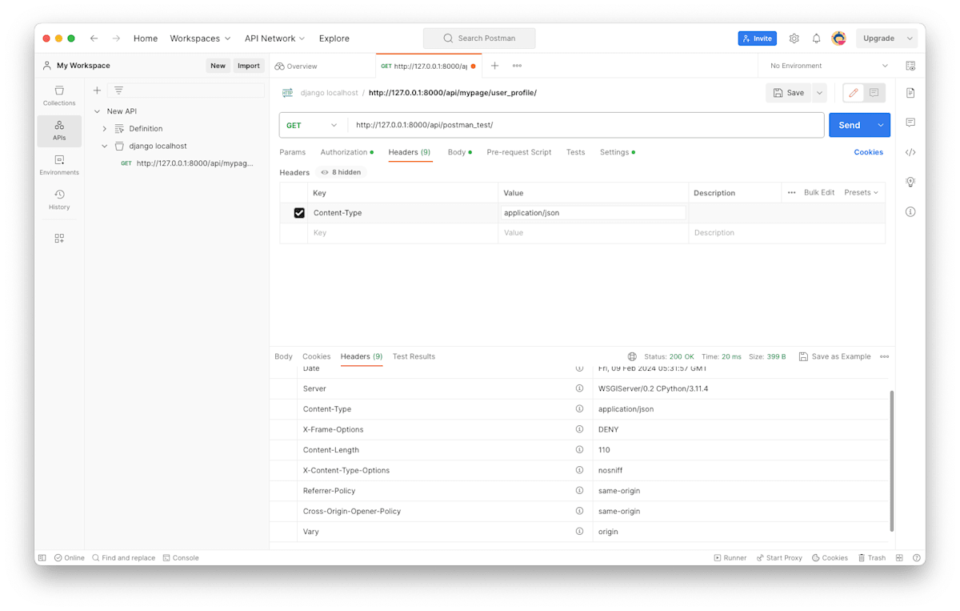This screenshot has width=960, height=611.
Task: Click Bulk Edit for headers
Action: [818, 192]
